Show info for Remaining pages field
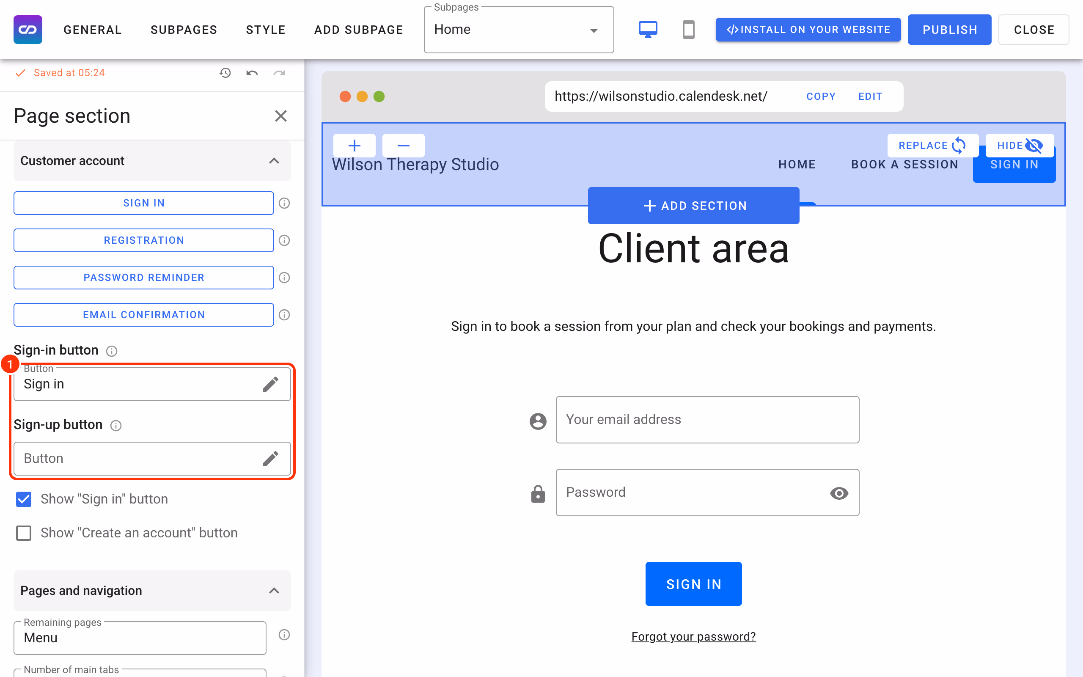This screenshot has width=1083, height=677. 284,634
